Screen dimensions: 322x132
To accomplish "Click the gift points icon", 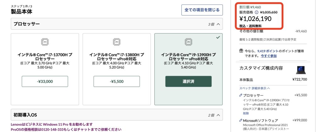I will tap(241, 50).
